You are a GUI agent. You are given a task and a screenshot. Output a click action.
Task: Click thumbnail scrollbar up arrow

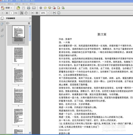click(x=30, y=26)
